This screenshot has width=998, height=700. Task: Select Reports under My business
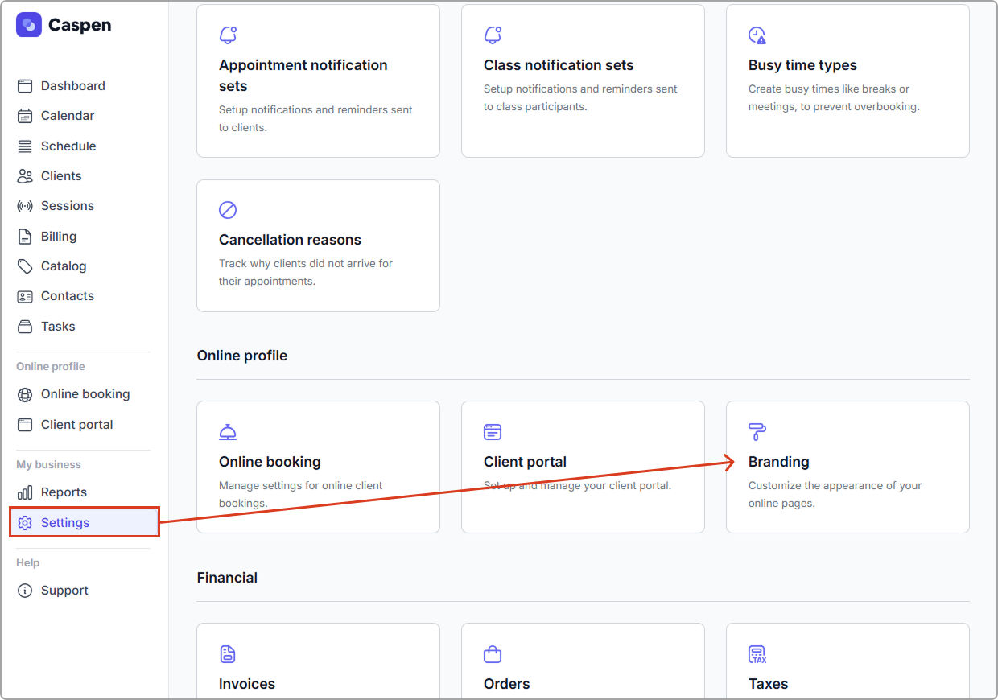click(x=64, y=492)
